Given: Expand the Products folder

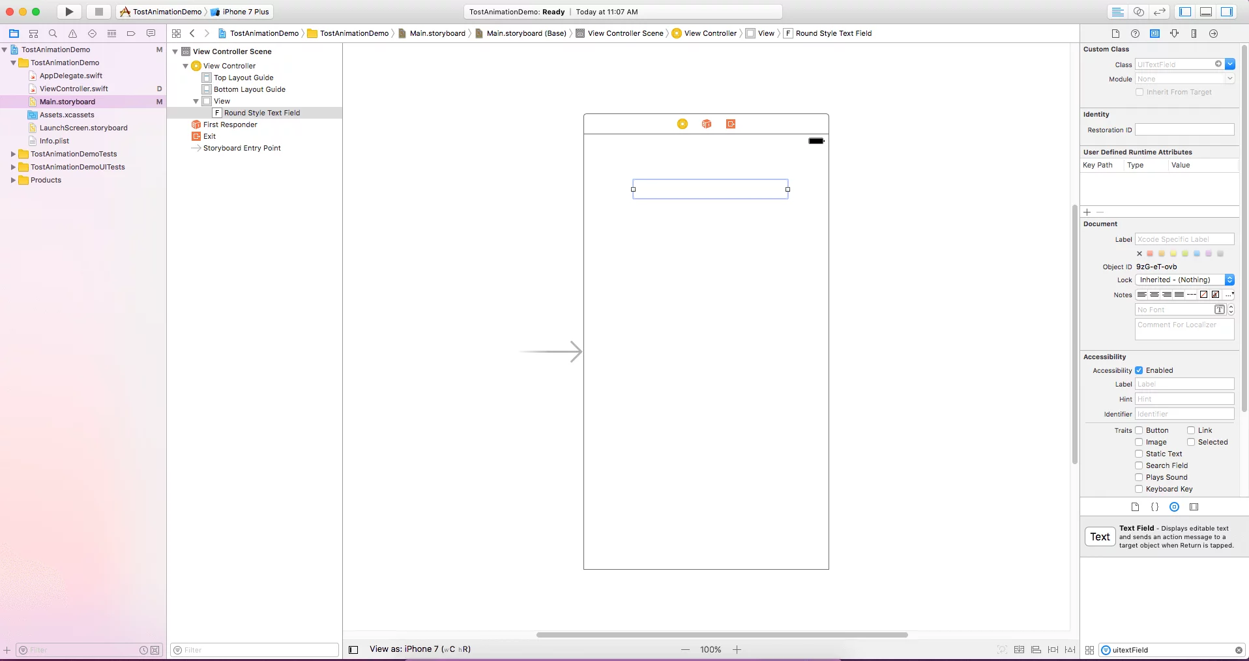Looking at the screenshot, I should [13, 180].
